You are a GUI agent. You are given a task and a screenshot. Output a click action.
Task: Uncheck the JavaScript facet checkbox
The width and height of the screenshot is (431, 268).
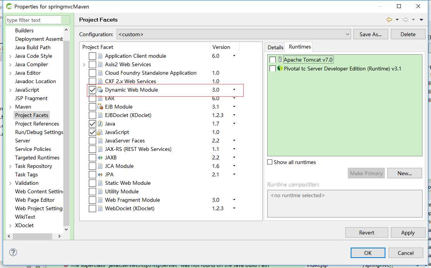pyautogui.click(x=92, y=132)
